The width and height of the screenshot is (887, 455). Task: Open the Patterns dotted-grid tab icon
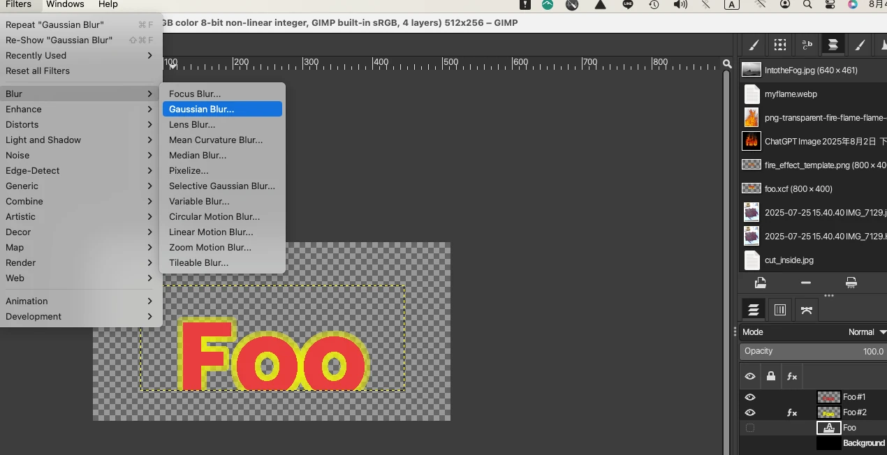(x=780, y=45)
